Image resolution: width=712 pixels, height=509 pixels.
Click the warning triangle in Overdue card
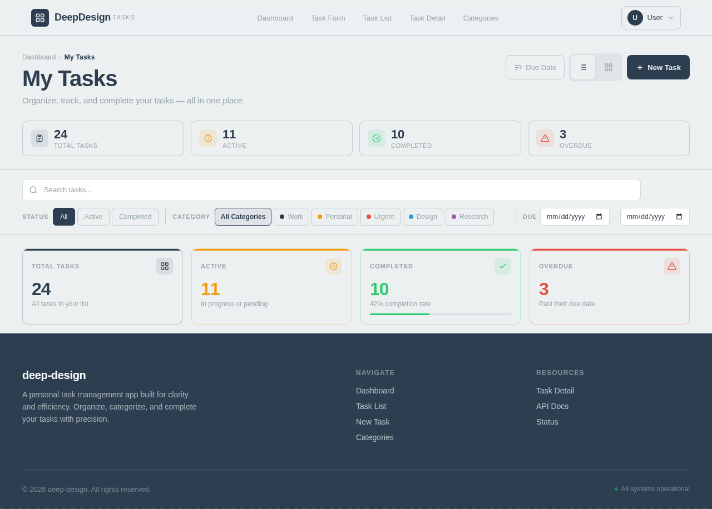(x=672, y=266)
